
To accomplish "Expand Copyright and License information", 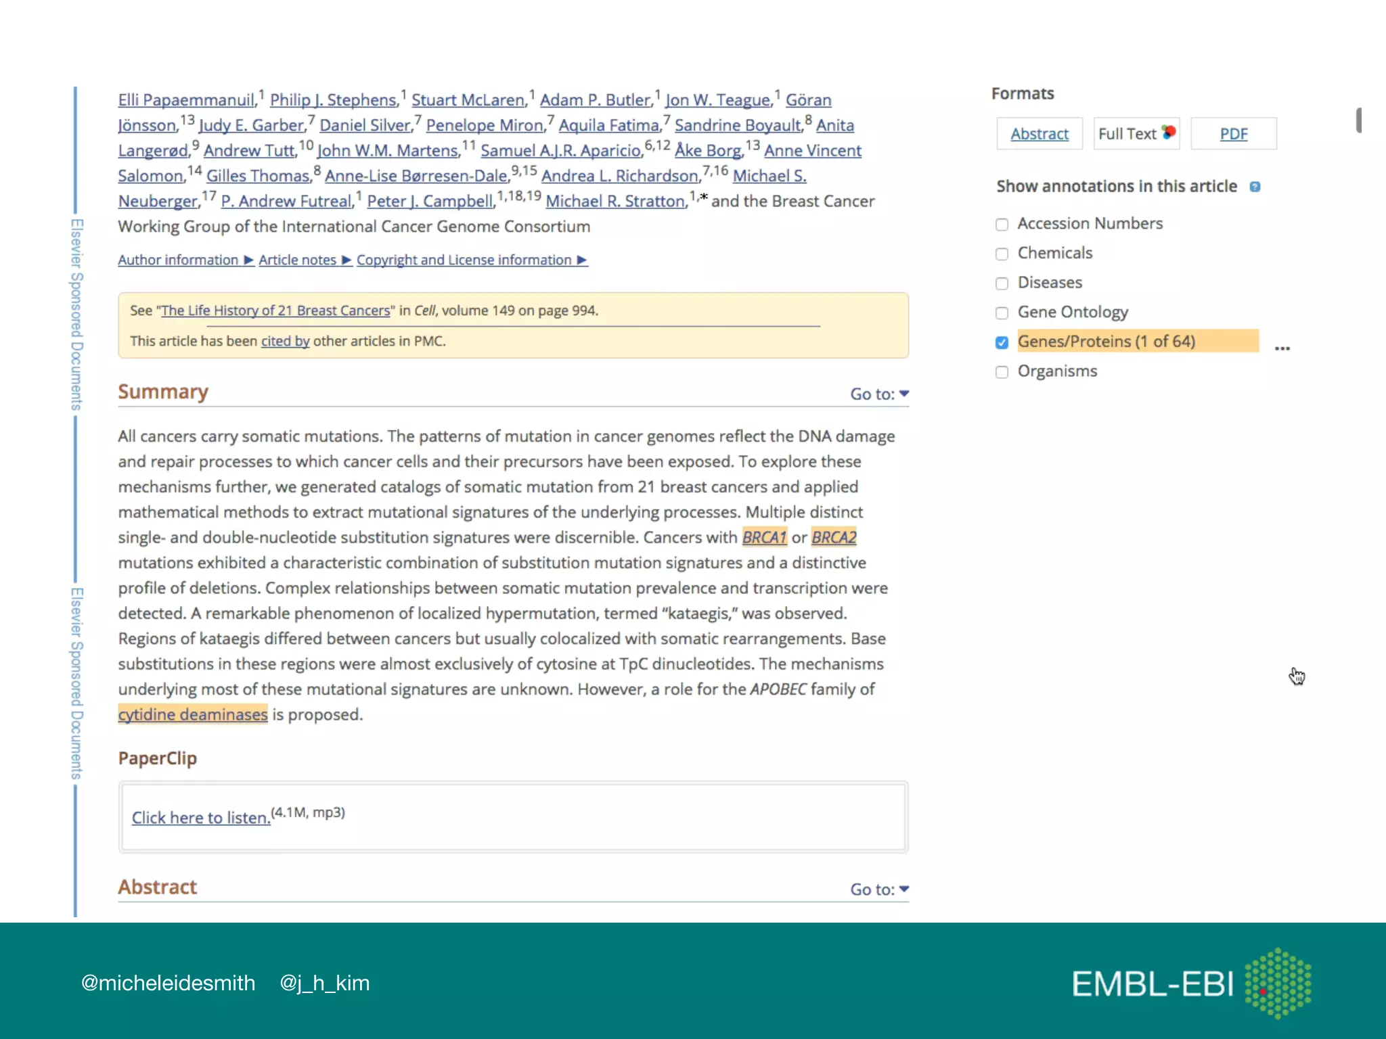I will click(x=472, y=260).
